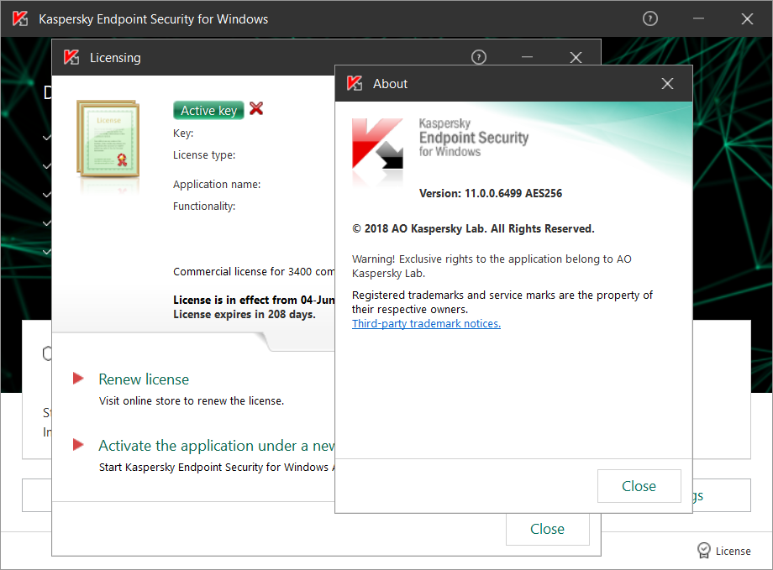The width and height of the screenshot is (773, 570).
Task: Click the red X delete key icon
Action: click(x=256, y=108)
